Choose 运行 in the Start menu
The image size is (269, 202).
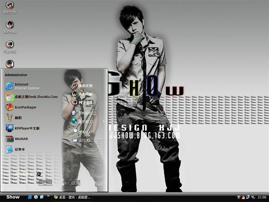click(x=84, y=140)
